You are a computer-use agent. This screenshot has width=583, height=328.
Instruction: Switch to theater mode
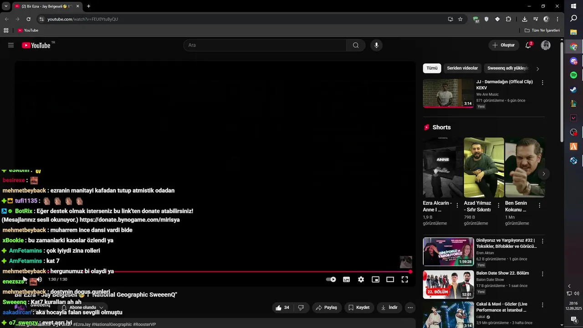[390, 279]
